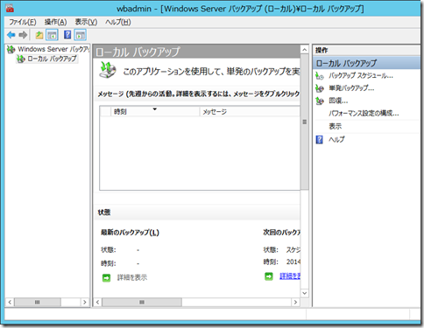Open the ヘルプ(H) menu
The width and height of the screenshot is (424, 328).
click(118, 22)
